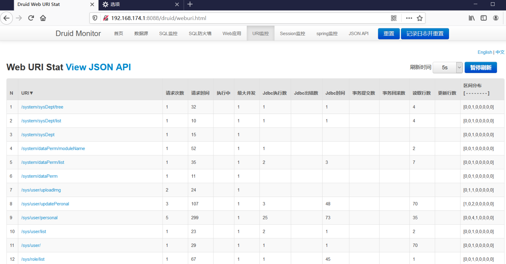Click the browser forward arrow
506x264 pixels.
19,18
